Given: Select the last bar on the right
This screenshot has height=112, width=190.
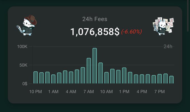Looking at the screenshot, I should coord(172,80).
